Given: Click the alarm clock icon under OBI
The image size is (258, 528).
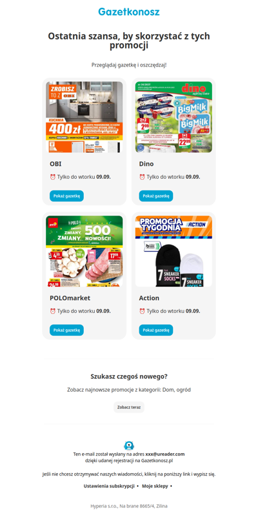Looking at the screenshot, I should point(52,177).
